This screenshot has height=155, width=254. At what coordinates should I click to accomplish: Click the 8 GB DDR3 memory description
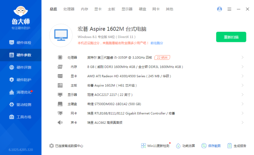135,67
